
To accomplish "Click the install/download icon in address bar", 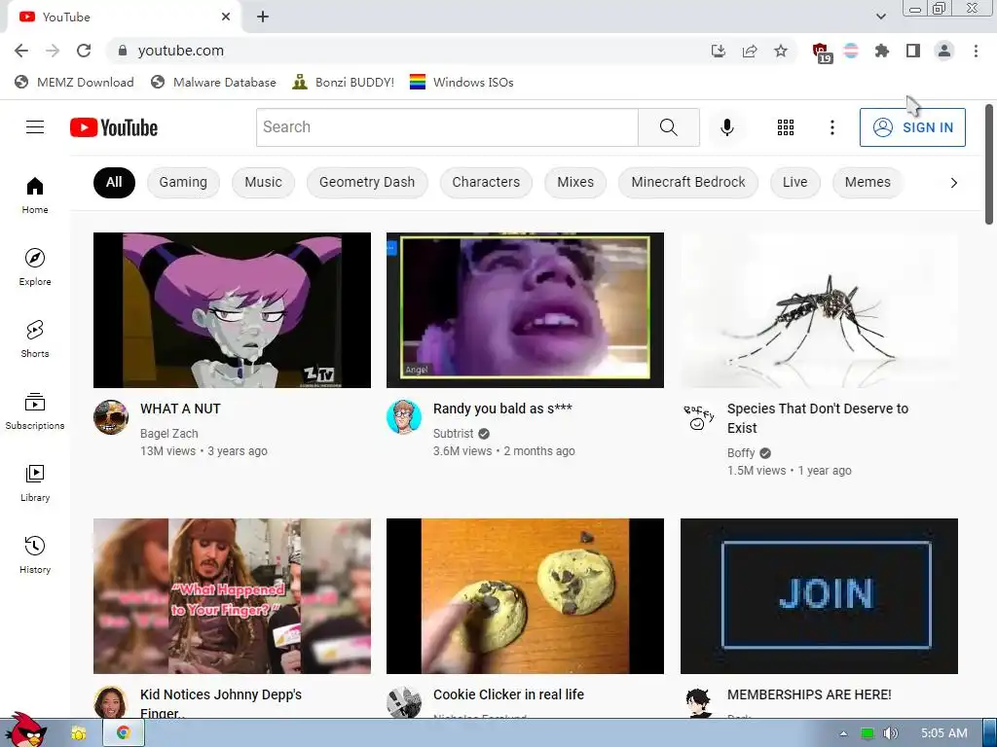I will click(x=719, y=51).
